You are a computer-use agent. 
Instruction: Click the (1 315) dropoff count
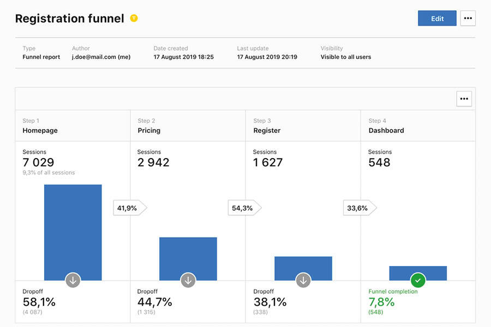pyautogui.click(x=146, y=312)
